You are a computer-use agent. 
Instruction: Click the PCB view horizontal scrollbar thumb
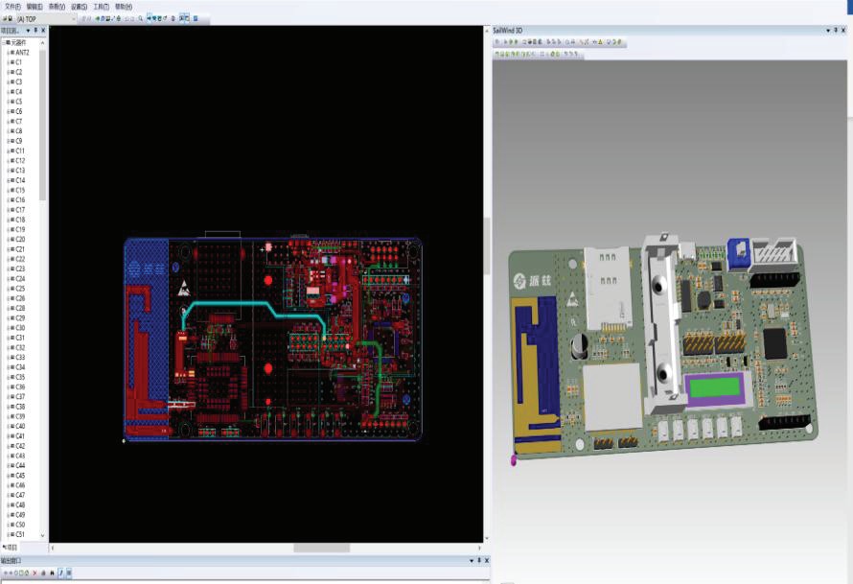pos(321,548)
